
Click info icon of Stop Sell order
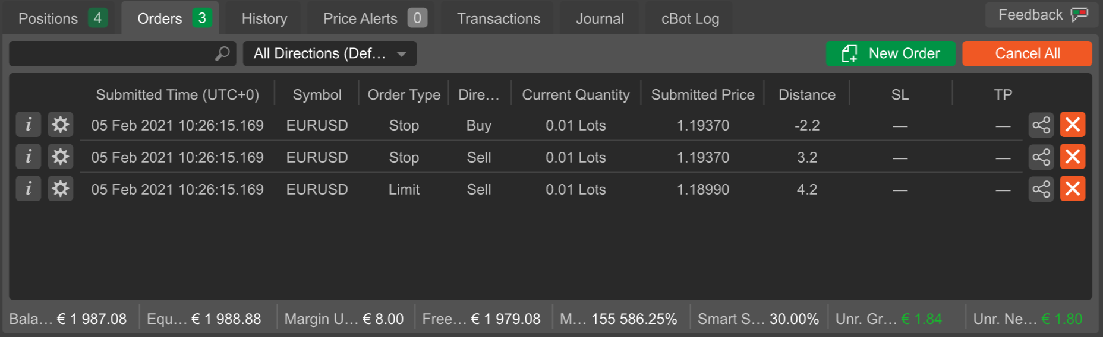click(28, 157)
